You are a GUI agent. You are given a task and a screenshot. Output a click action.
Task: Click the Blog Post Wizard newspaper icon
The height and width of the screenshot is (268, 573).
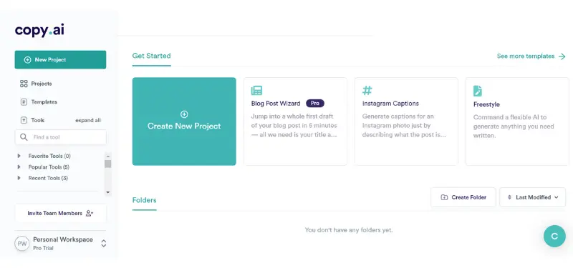pyautogui.click(x=256, y=91)
